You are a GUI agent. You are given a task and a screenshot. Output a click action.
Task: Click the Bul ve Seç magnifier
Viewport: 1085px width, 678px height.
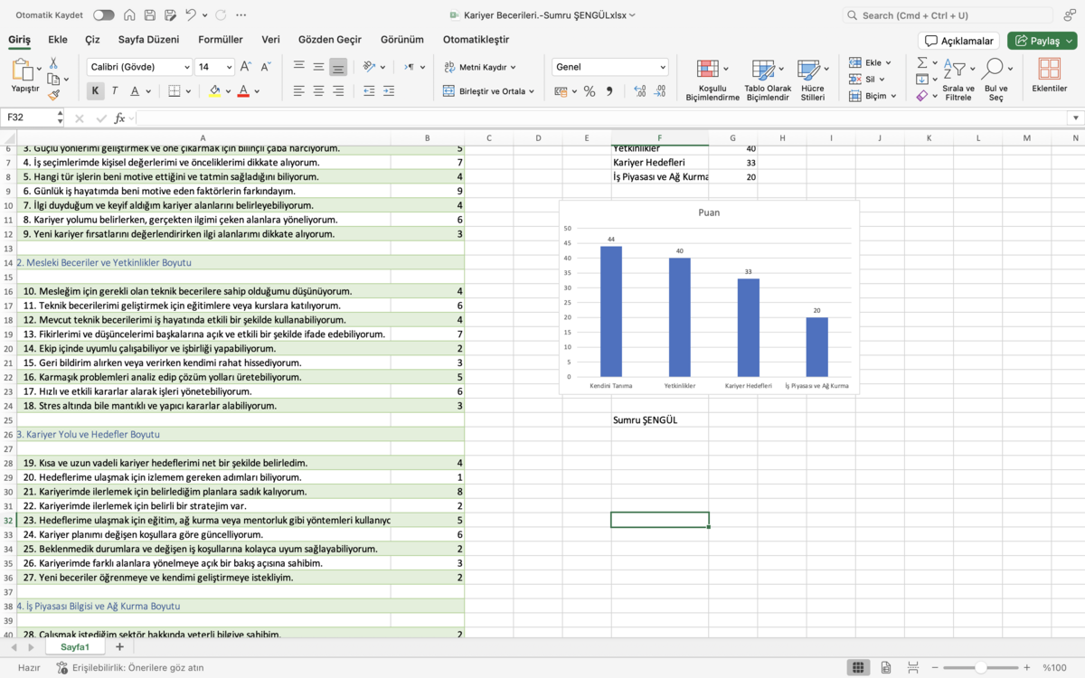coord(995,80)
